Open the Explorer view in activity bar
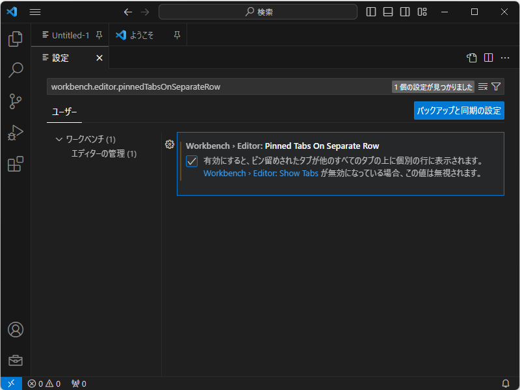This screenshot has width=520, height=390. (15, 39)
